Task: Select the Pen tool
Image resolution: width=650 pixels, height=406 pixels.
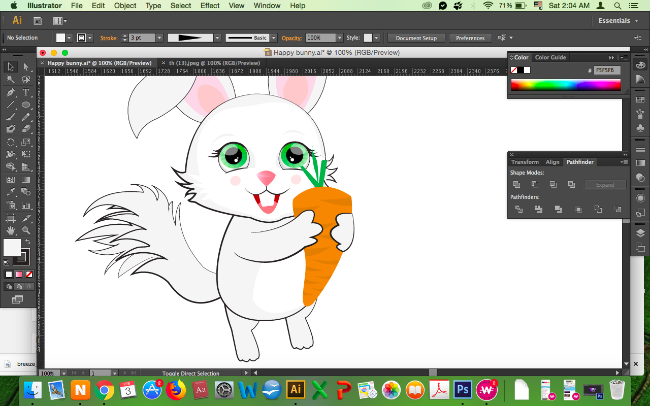Action: coord(10,92)
